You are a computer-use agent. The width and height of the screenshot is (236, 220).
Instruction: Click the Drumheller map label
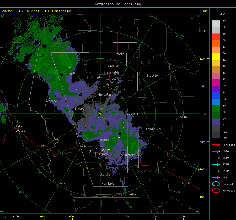point(154,129)
